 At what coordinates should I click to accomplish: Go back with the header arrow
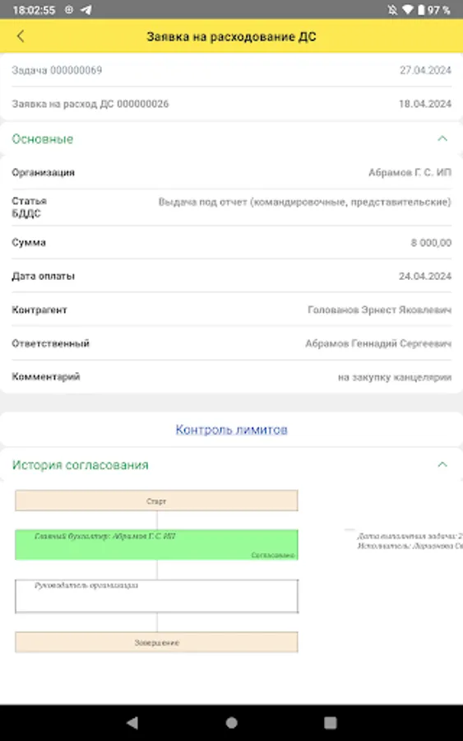[x=21, y=36]
